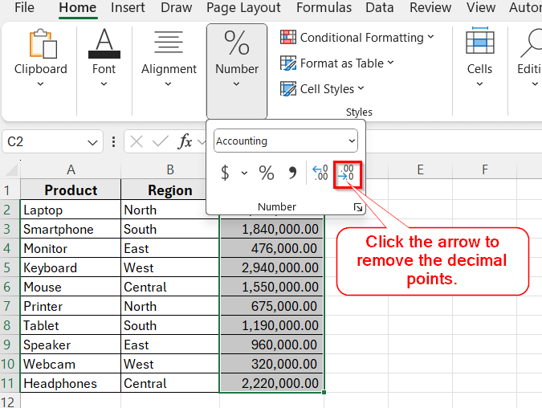Select cell with 2,940,000.00
The height and width of the screenshot is (408, 542).
(x=271, y=268)
